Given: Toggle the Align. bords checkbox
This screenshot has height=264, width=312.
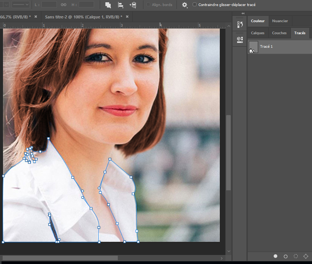Looking at the screenshot, I should click(148, 5).
